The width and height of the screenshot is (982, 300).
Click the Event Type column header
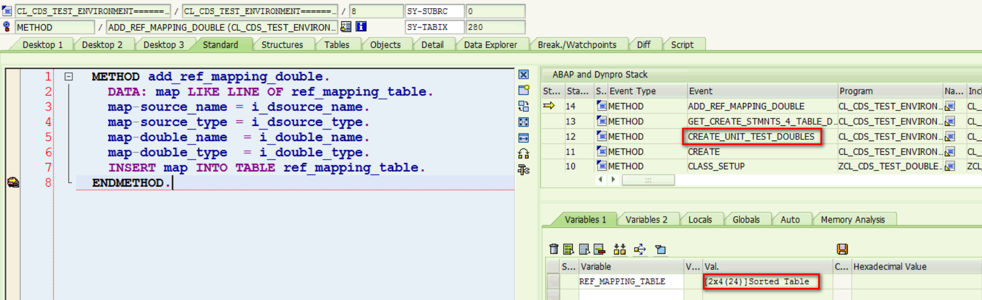pos(647,91)
